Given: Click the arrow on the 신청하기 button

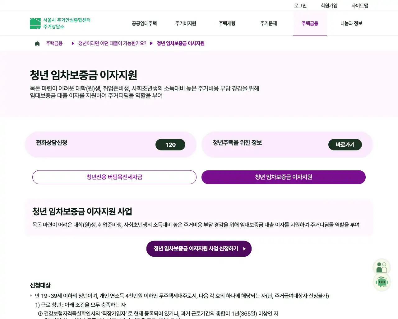Looking at the screenshot, I should (x=245, y=249).
